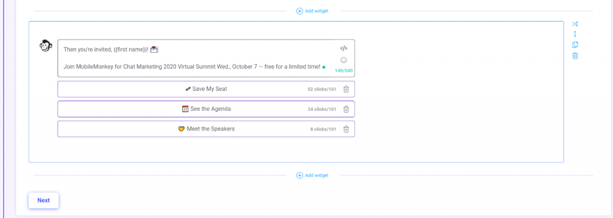
Task: Click the Next button
Action: 43,201
